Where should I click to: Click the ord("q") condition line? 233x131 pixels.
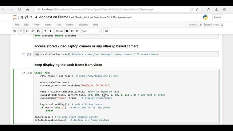[75, 108]
